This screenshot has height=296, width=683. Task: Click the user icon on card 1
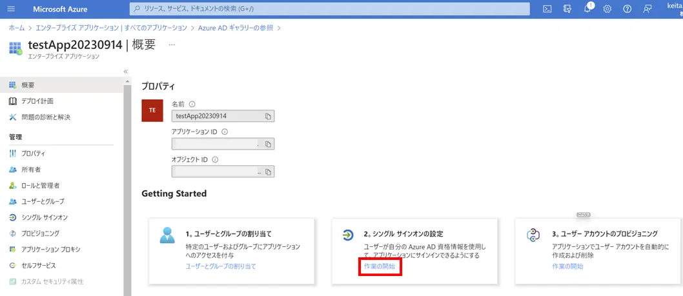167,235
